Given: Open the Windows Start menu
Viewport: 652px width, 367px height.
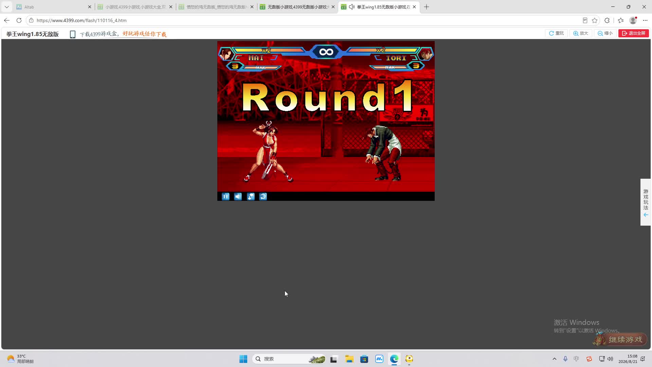Looking at the screenshot, I should click(x=243, y=359).
